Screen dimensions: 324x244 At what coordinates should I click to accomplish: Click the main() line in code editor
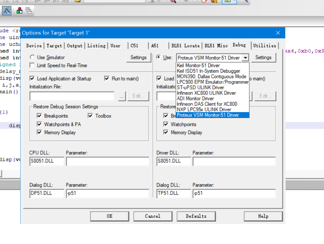click(9, 92)
